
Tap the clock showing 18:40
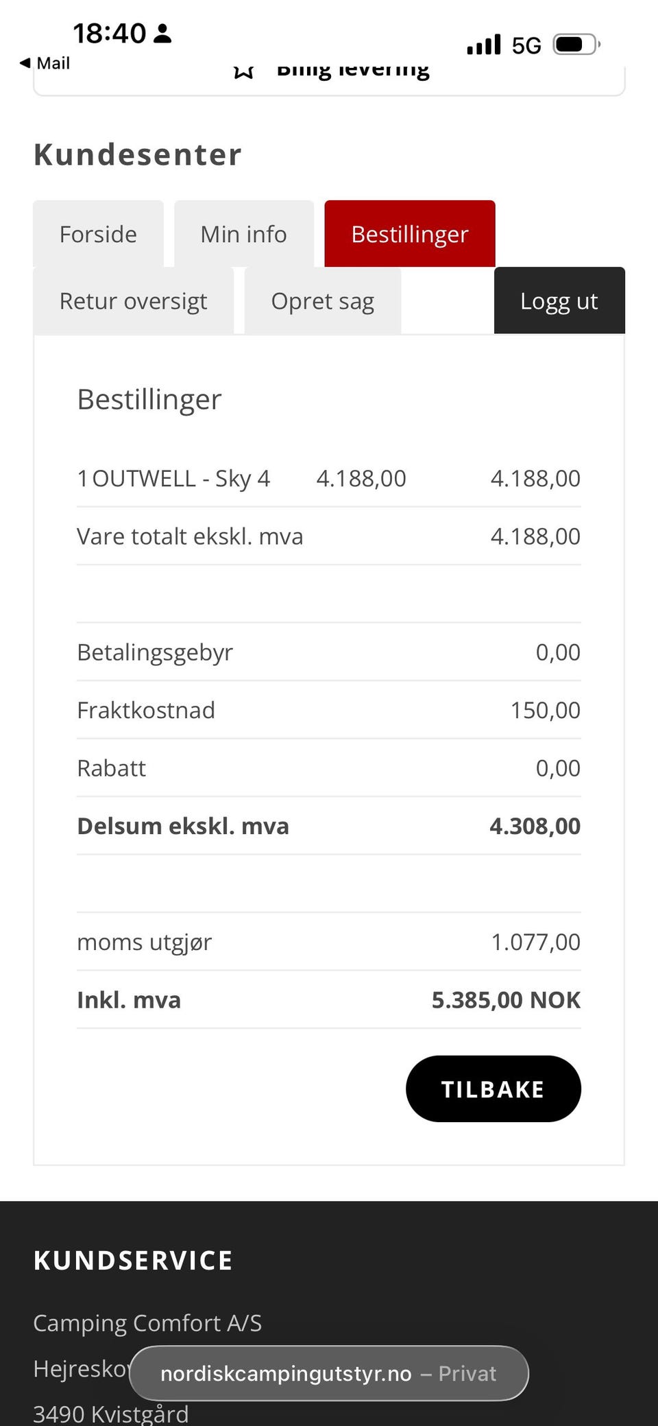(110, 33)
